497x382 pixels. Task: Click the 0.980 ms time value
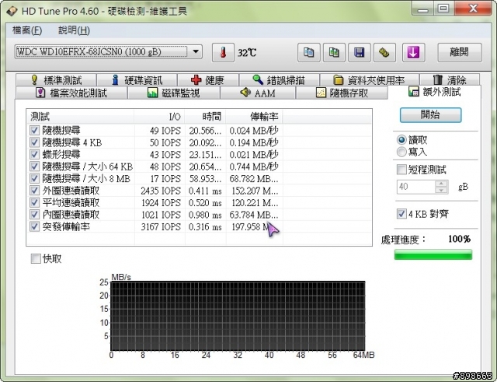pyautogui.click(x=205, y=215)
